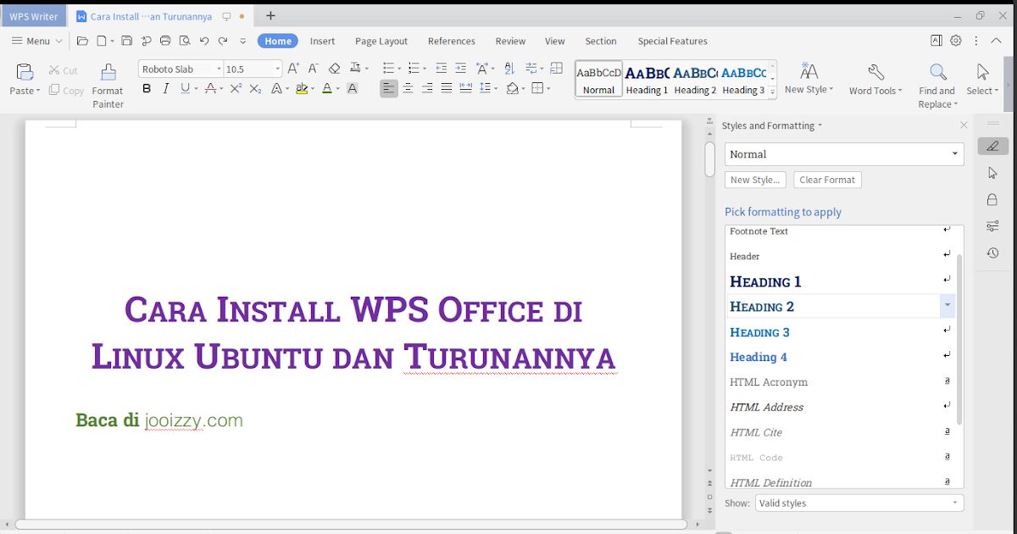This screenshot has height=534, width=1017.
Task: Click the Format Painter tool
Action: (x=108, y=86)
